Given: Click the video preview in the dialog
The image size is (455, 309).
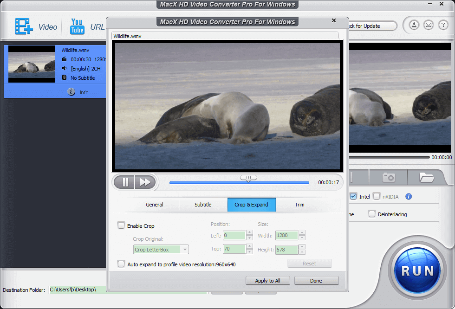Looking at the screenshot, I should point(227,106).
